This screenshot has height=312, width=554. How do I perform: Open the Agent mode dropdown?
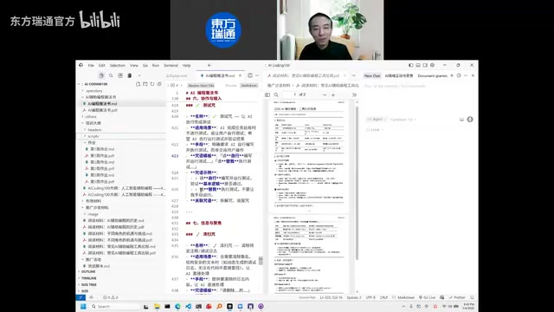click(377, 120)
